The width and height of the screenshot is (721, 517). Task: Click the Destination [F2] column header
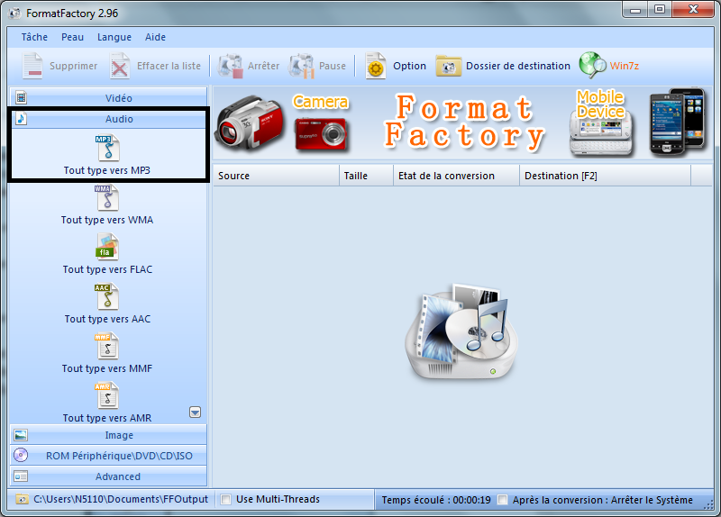point(605,176)
